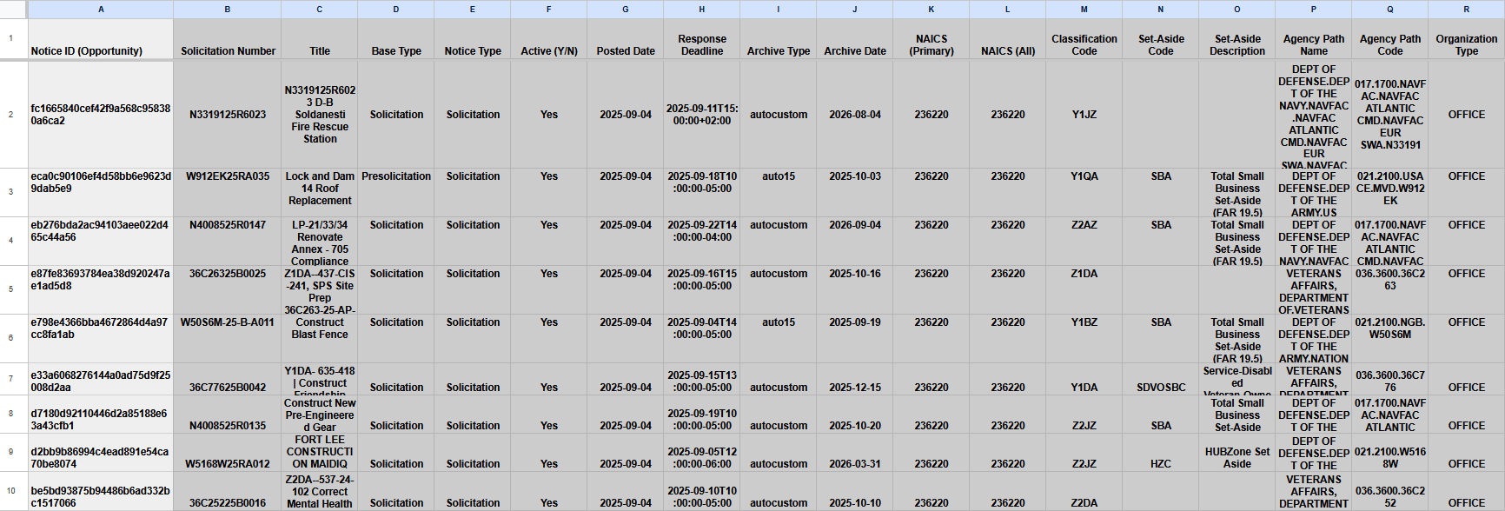
Task: Select the "HUBZone Set Aside" description cell
Action: [1236, 458]
